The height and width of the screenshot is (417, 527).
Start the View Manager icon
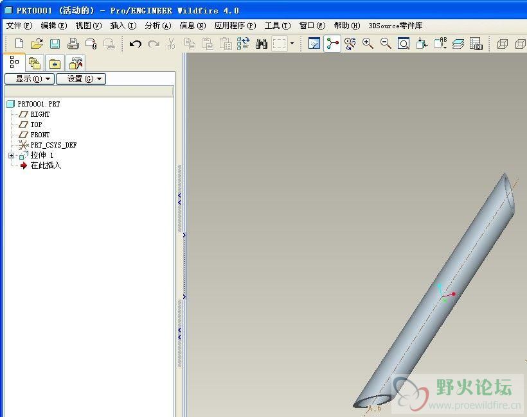click(476, 44)
